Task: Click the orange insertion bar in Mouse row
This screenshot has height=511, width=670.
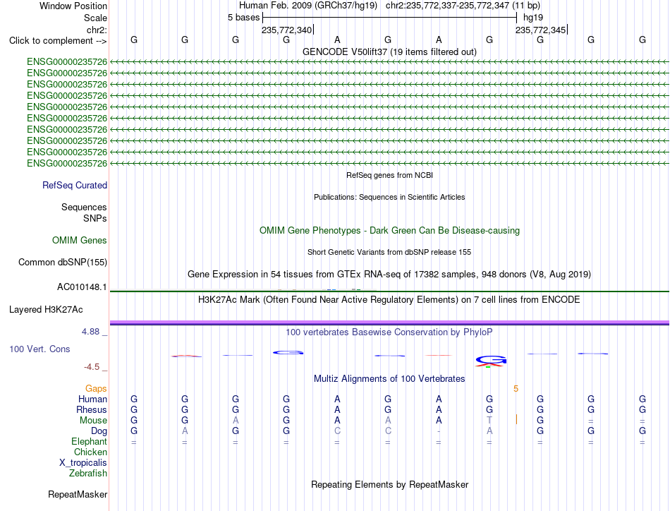Action: click(x=516, y=419)
